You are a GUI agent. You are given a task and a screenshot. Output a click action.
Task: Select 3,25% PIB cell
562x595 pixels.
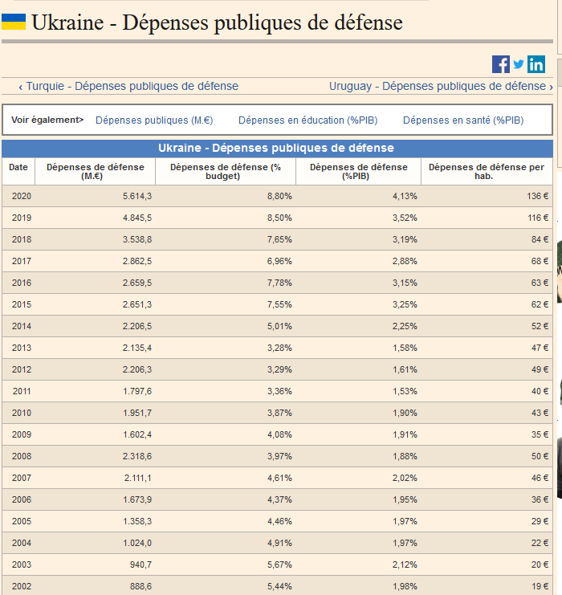pos(358,304)
